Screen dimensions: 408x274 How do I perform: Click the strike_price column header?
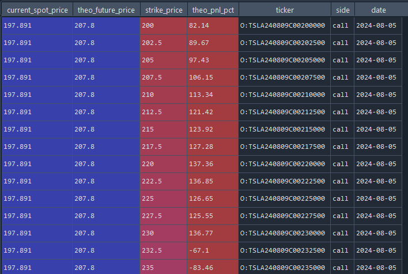point(164,10)
